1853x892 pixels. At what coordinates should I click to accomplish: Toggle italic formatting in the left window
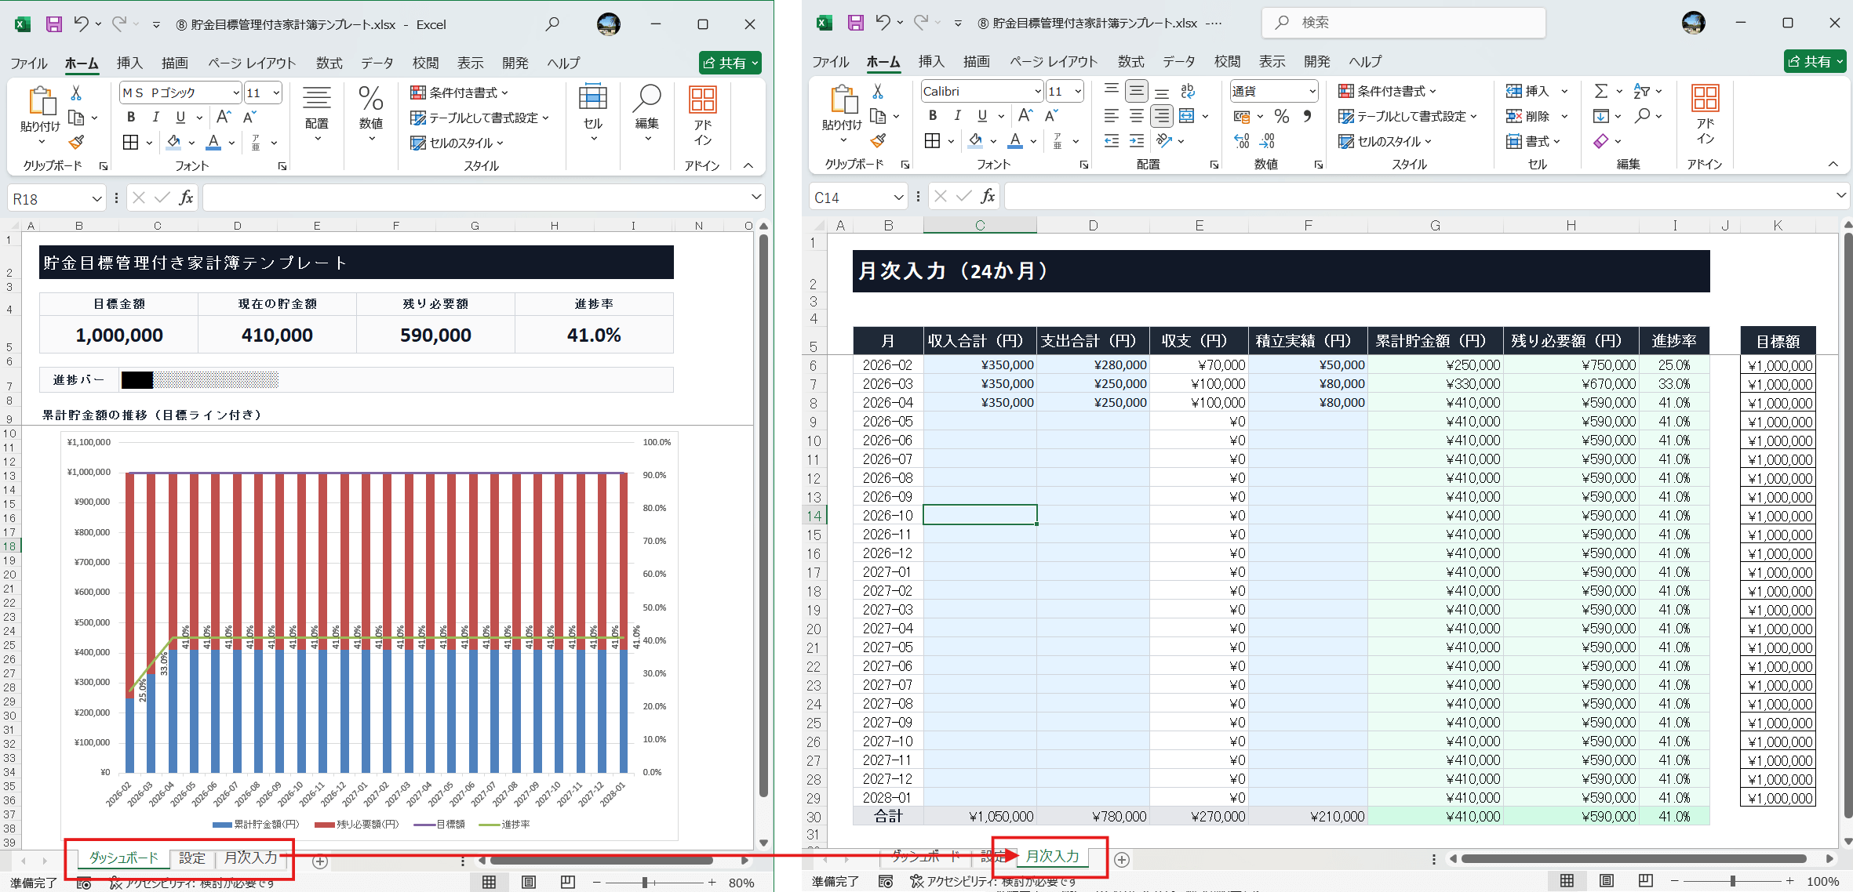[x=155, y=117]
